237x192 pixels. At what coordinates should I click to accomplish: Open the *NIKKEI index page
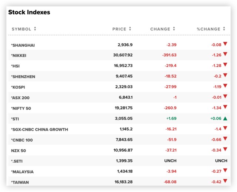(x=19, y=56)
